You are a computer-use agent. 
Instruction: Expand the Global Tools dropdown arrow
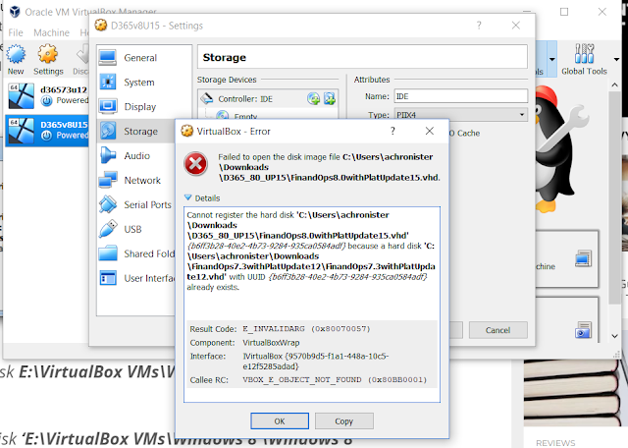point(616,59)
